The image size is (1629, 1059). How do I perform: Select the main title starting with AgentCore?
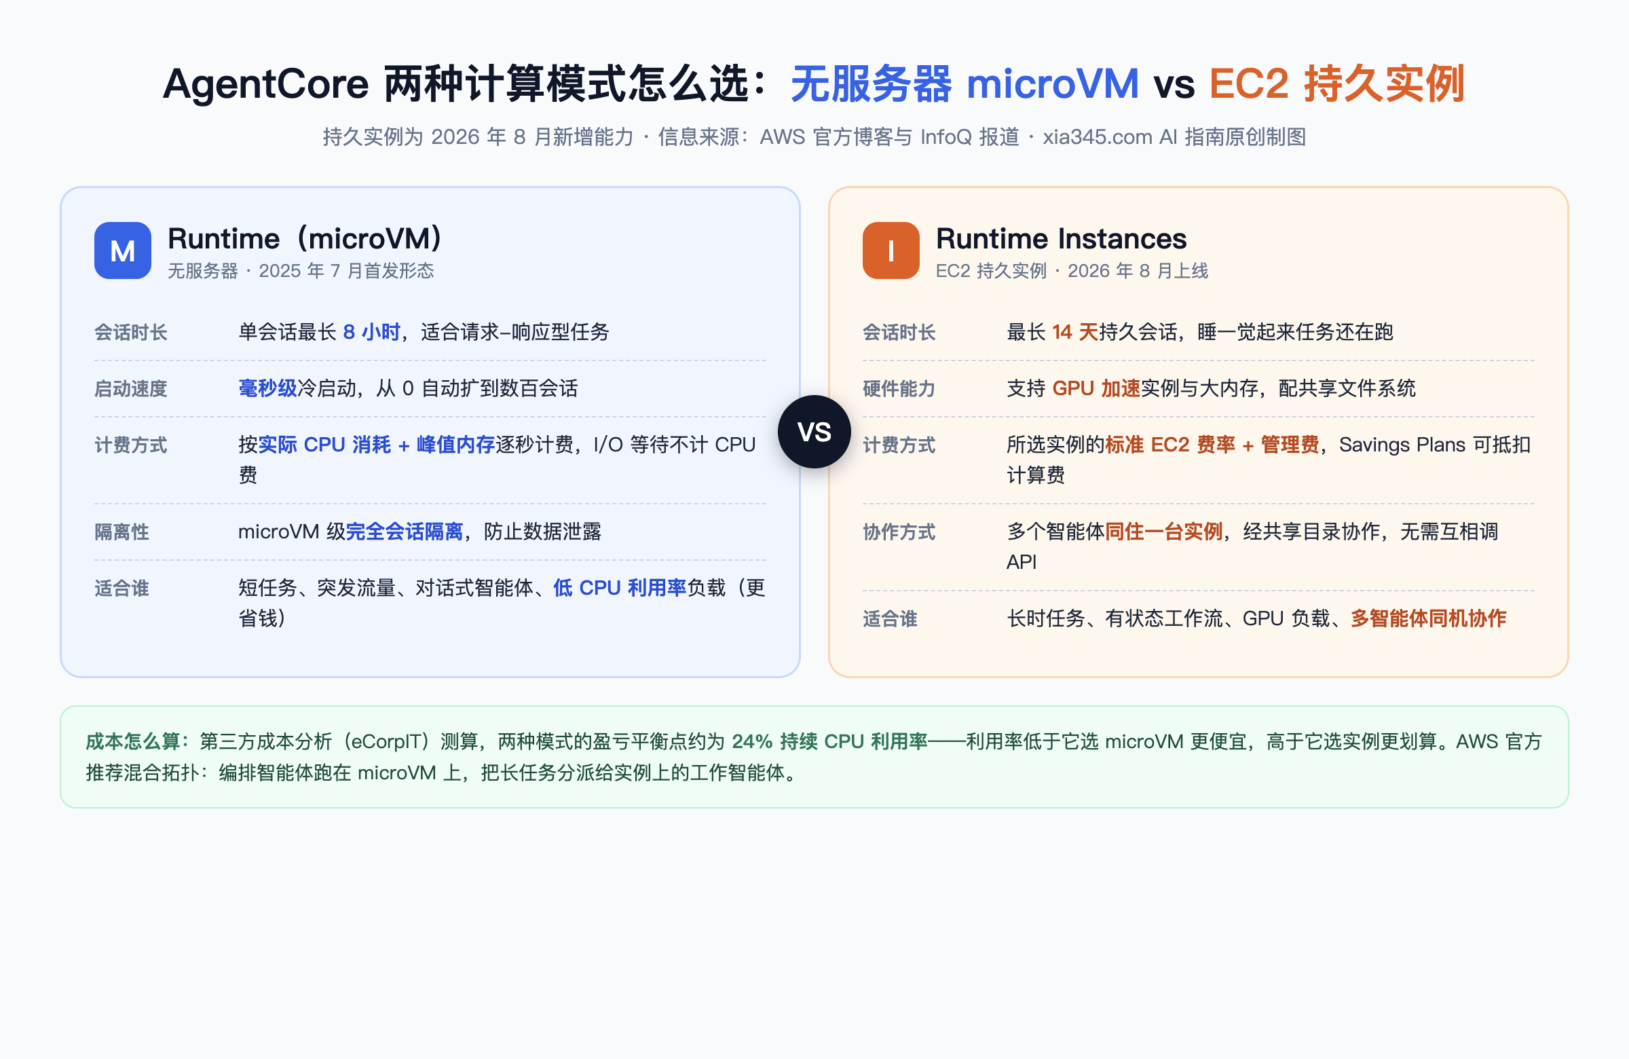(814, 83)
